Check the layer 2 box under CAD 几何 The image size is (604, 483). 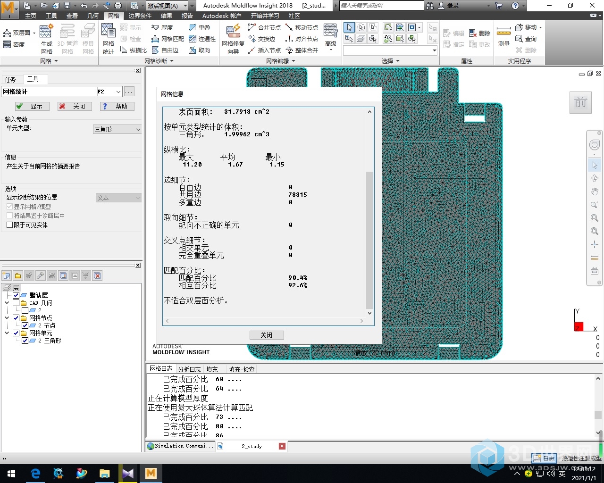click(25, 310)
